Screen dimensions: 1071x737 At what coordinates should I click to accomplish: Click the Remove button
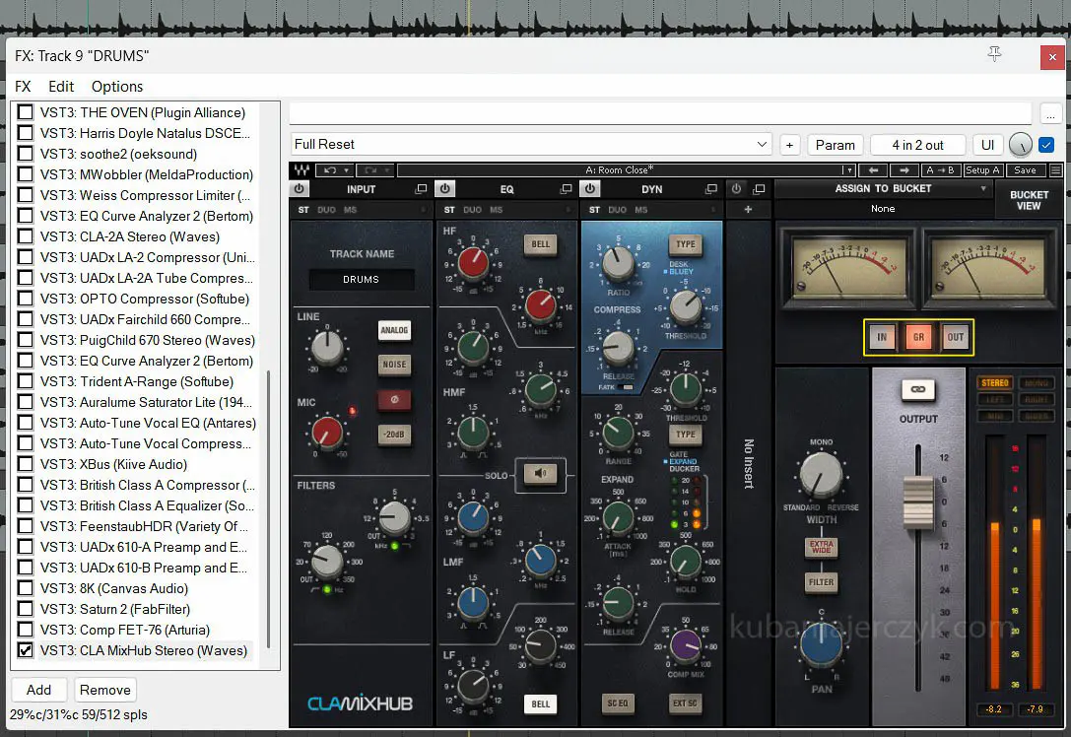click(x=104, y=691)
